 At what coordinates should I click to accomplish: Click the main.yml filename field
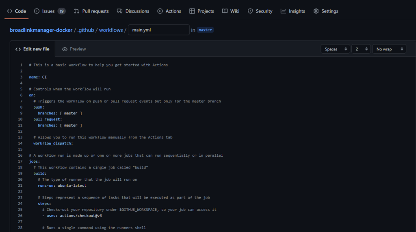click(159, 30)
